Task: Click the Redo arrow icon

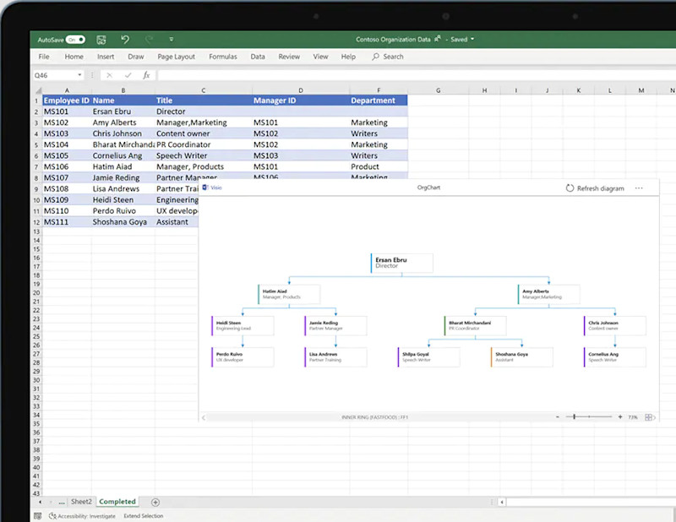Action: pyautogui.click(x=149, y=40)
